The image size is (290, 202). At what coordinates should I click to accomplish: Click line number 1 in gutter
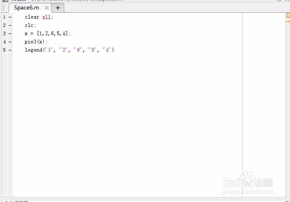[4, 17]
